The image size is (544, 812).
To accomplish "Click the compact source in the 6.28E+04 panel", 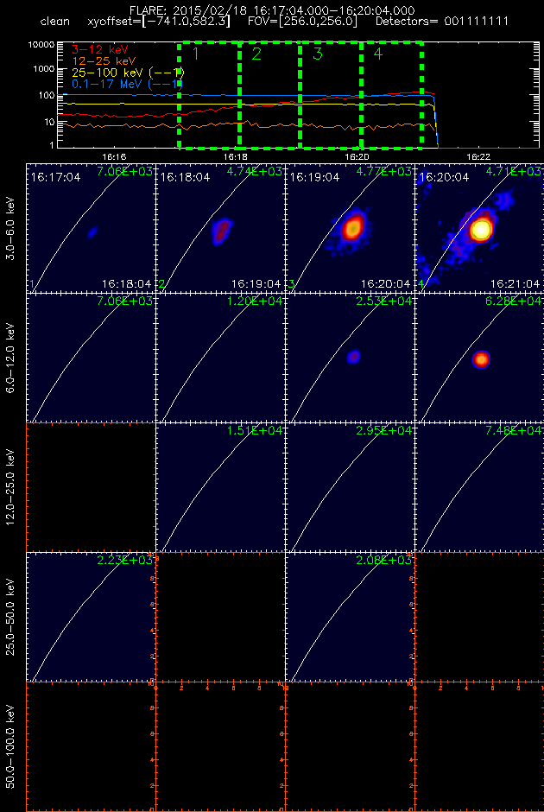I will 481,358.
